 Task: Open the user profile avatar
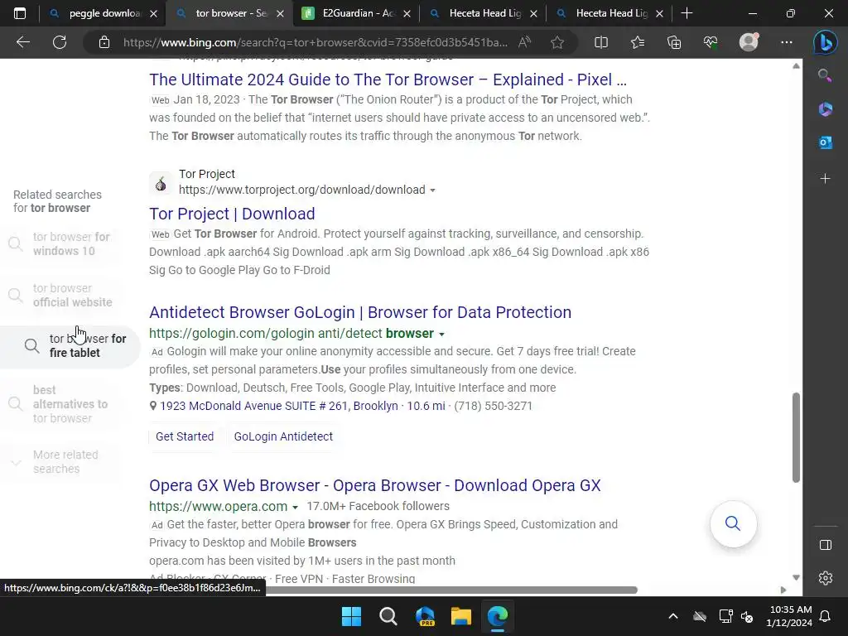click(x=749, y=41)
